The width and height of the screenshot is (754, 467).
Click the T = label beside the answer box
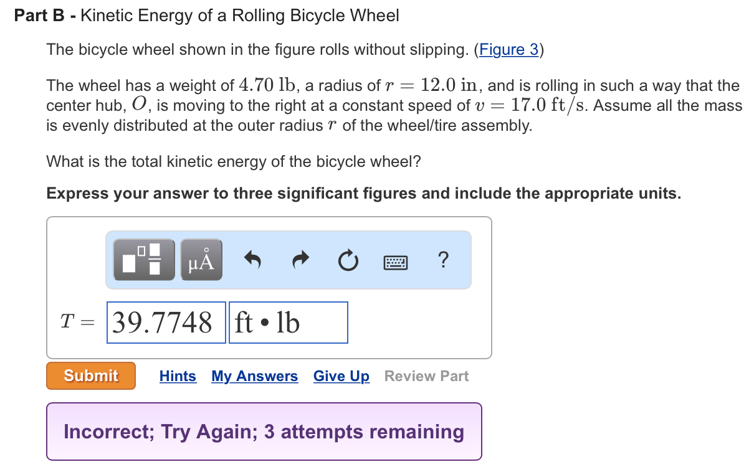point(76,322)
